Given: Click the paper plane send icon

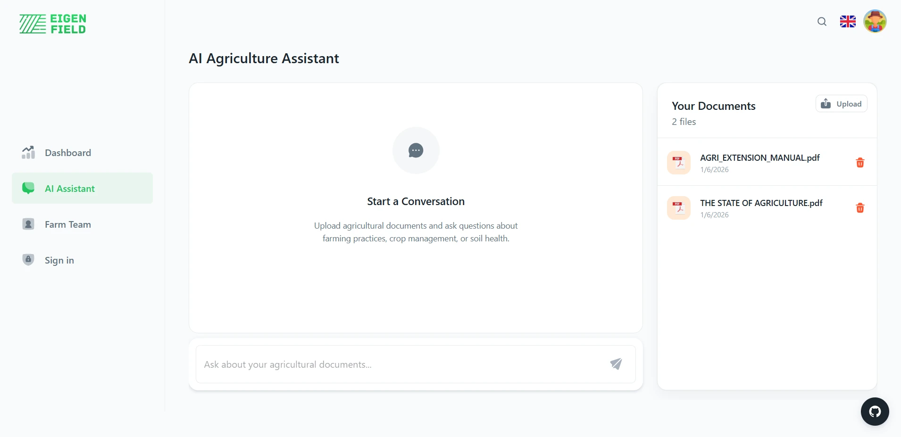Looking at the screenshot, I should tap(616, 364).
